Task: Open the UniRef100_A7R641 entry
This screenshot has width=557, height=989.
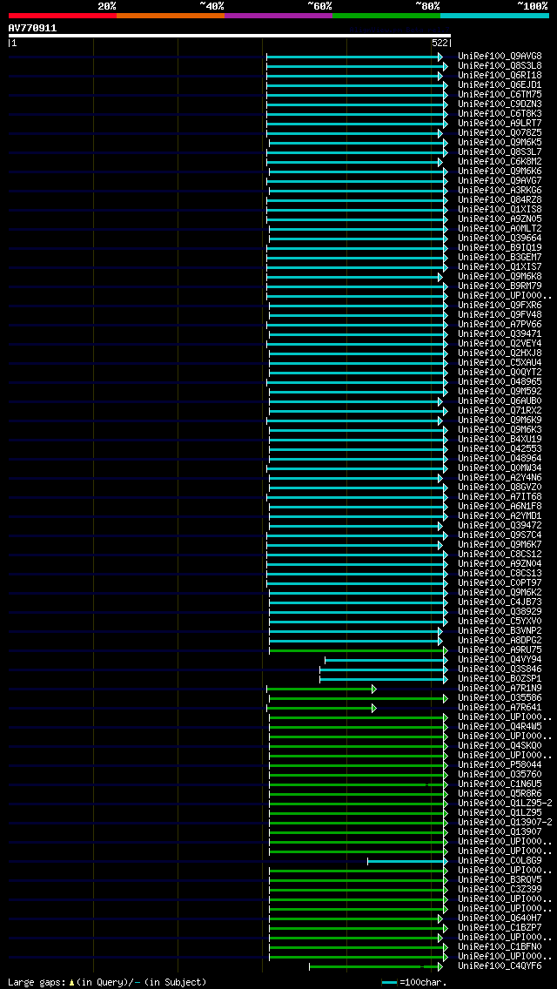Action: [x=500, y=707]
